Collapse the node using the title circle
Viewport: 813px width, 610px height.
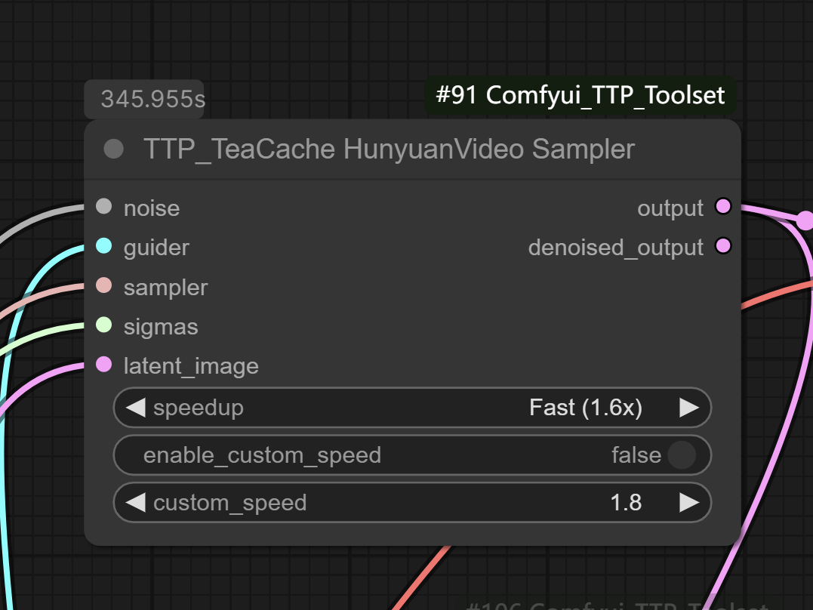point(114,149)
